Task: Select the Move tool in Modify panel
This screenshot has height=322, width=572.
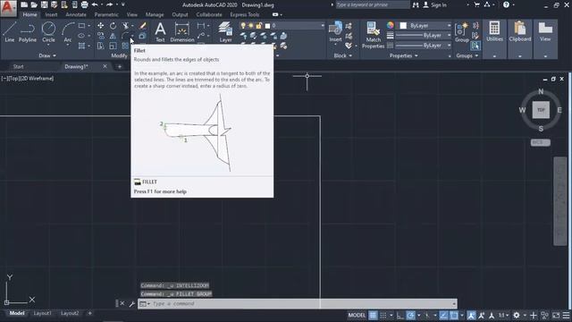Action: coord(100,26)
